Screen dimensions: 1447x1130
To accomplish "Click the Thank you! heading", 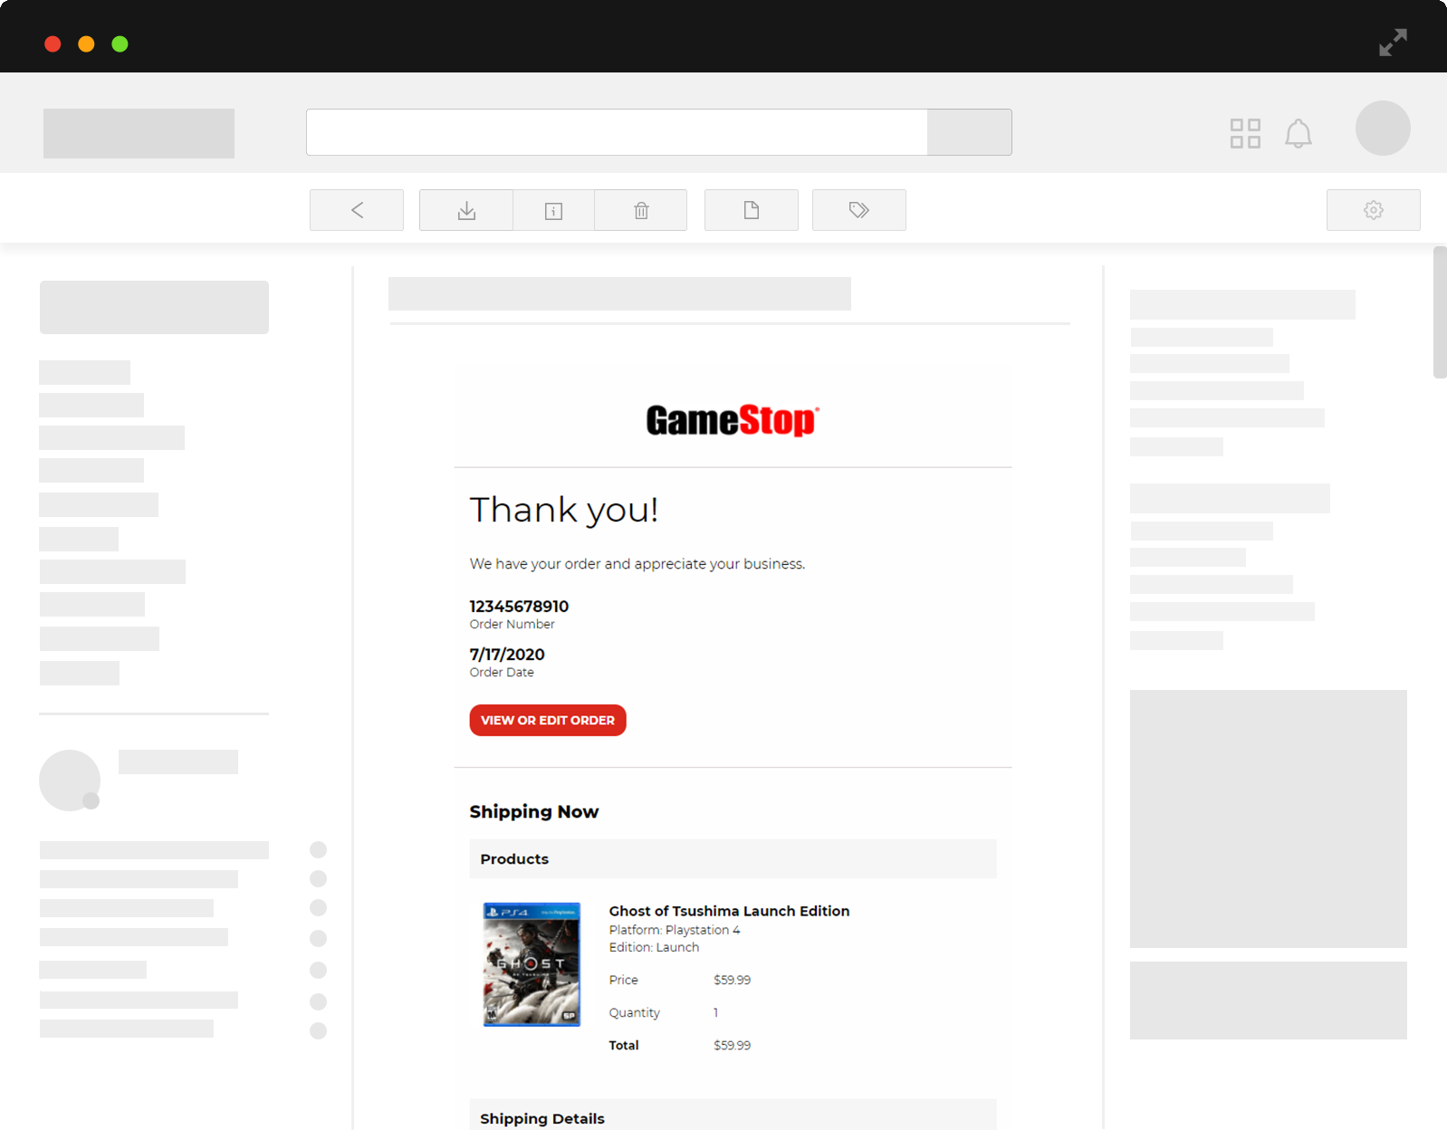I will [x=563, y=510].
